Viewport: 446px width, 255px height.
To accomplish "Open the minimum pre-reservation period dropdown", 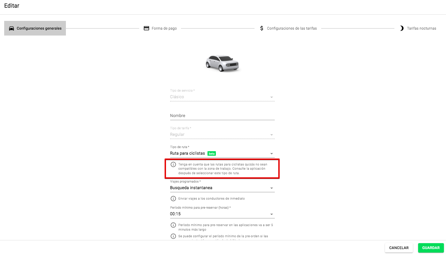I will click(271, 214).
